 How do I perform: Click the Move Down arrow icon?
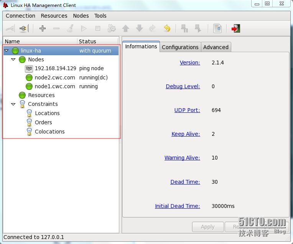(139, 28)
